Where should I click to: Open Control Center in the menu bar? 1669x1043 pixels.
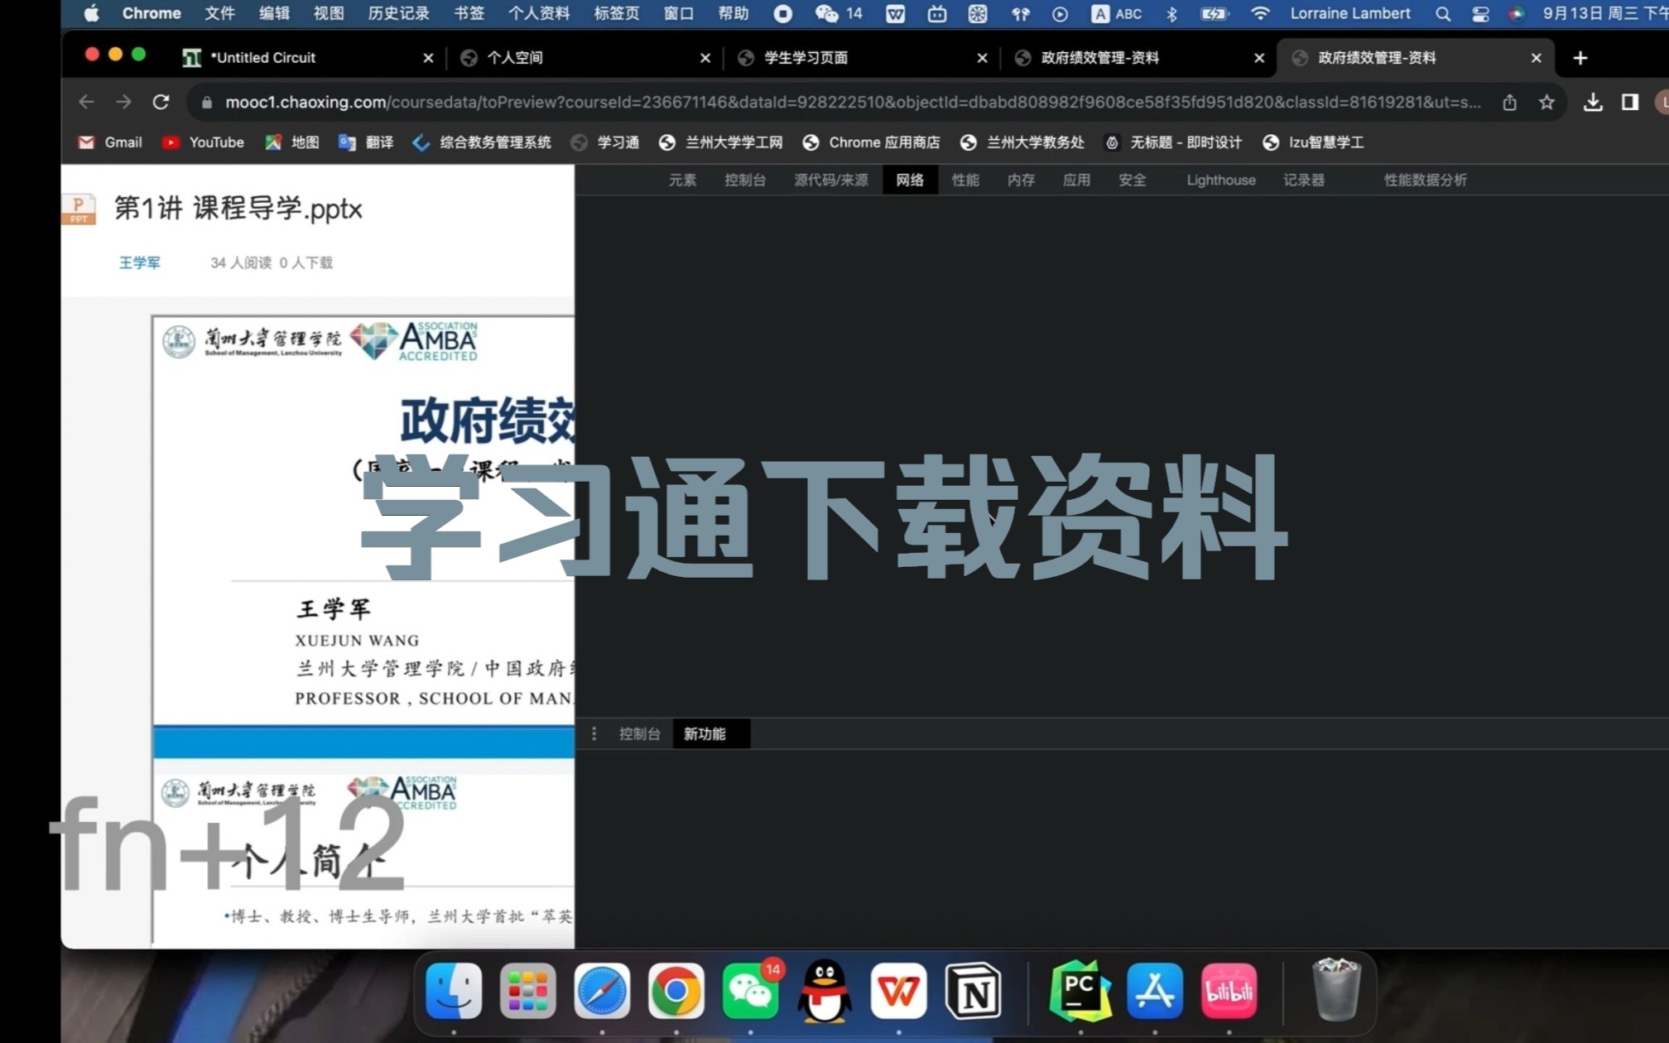coord(1480,13)
